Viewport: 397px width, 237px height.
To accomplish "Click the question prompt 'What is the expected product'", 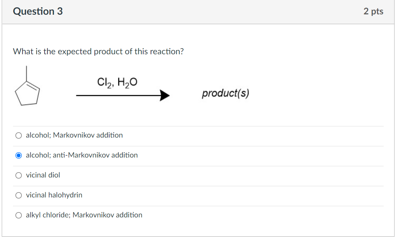I will [x=98, y=51].
